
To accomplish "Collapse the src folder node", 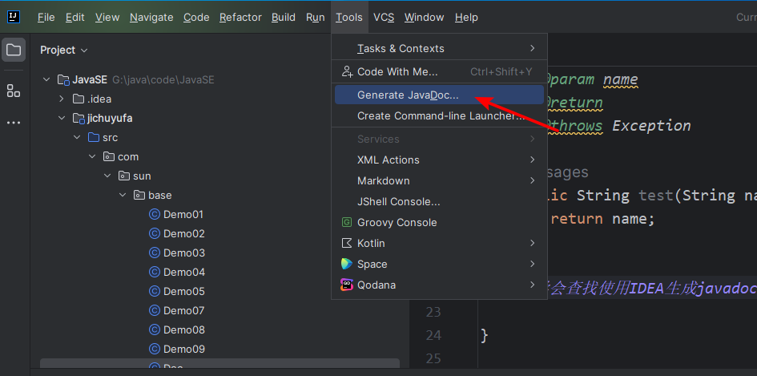I will [x=77, y=138].
